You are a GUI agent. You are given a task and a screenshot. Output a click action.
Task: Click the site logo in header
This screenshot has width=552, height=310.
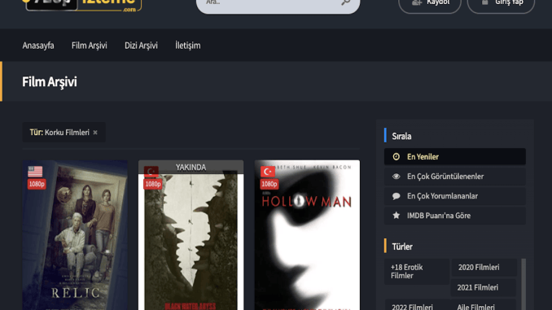click(82, 6)
